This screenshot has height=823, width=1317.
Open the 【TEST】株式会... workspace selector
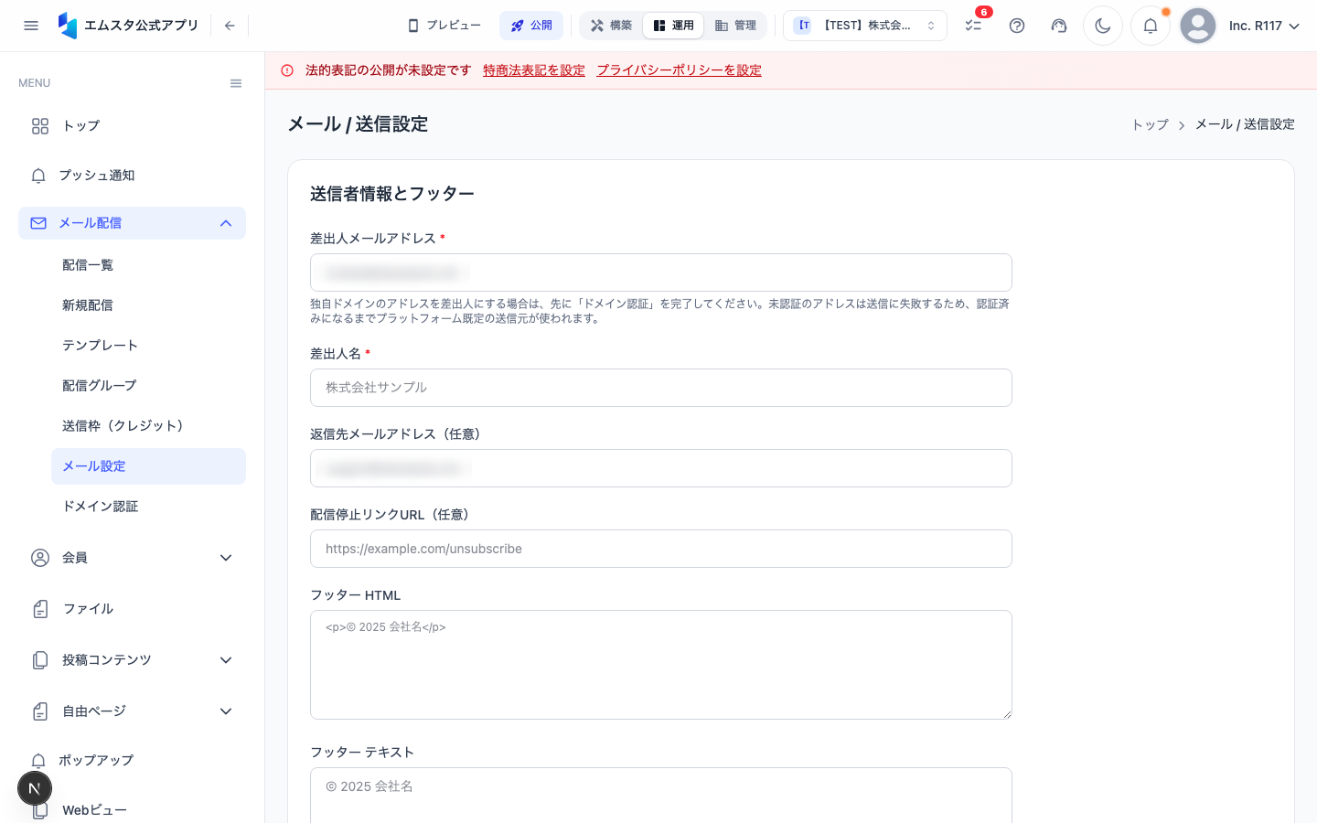click(x=865, y=26)
